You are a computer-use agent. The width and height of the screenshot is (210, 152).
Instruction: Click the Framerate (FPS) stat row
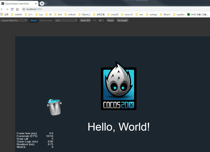35,136
